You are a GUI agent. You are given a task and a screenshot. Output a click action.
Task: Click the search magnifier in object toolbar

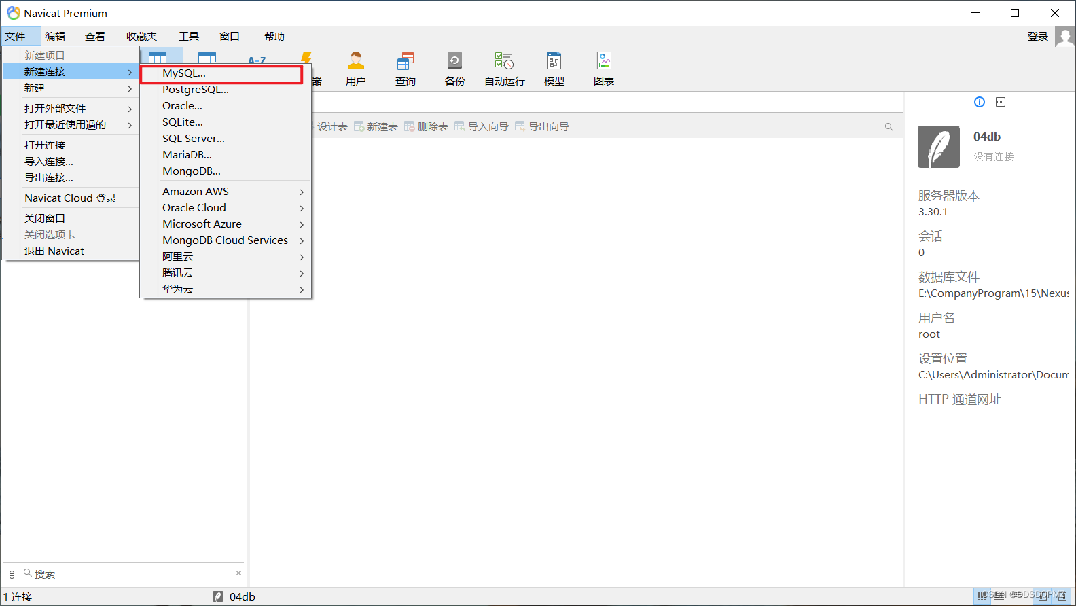coord(889,127)
